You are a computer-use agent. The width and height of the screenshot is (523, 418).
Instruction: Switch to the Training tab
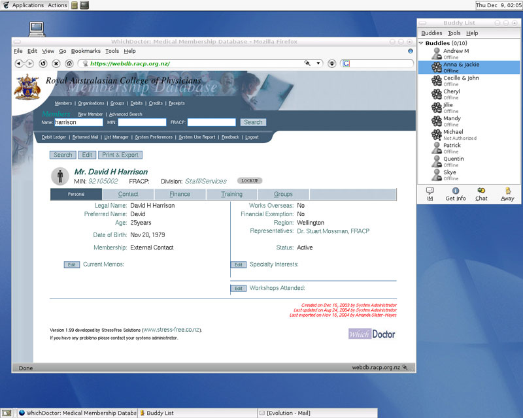pos(231,194)
